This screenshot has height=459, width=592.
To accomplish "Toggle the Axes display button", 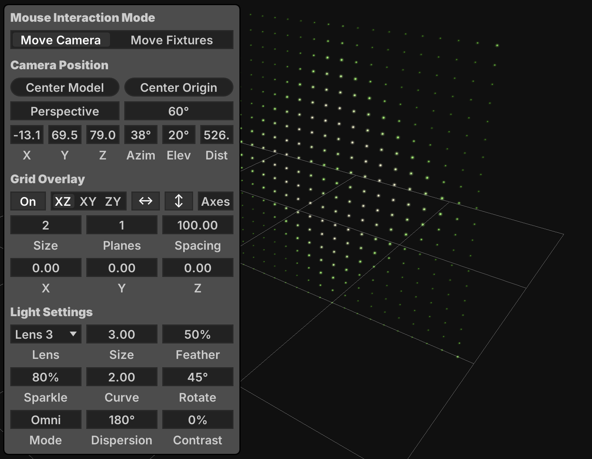I will pos(215,201).
